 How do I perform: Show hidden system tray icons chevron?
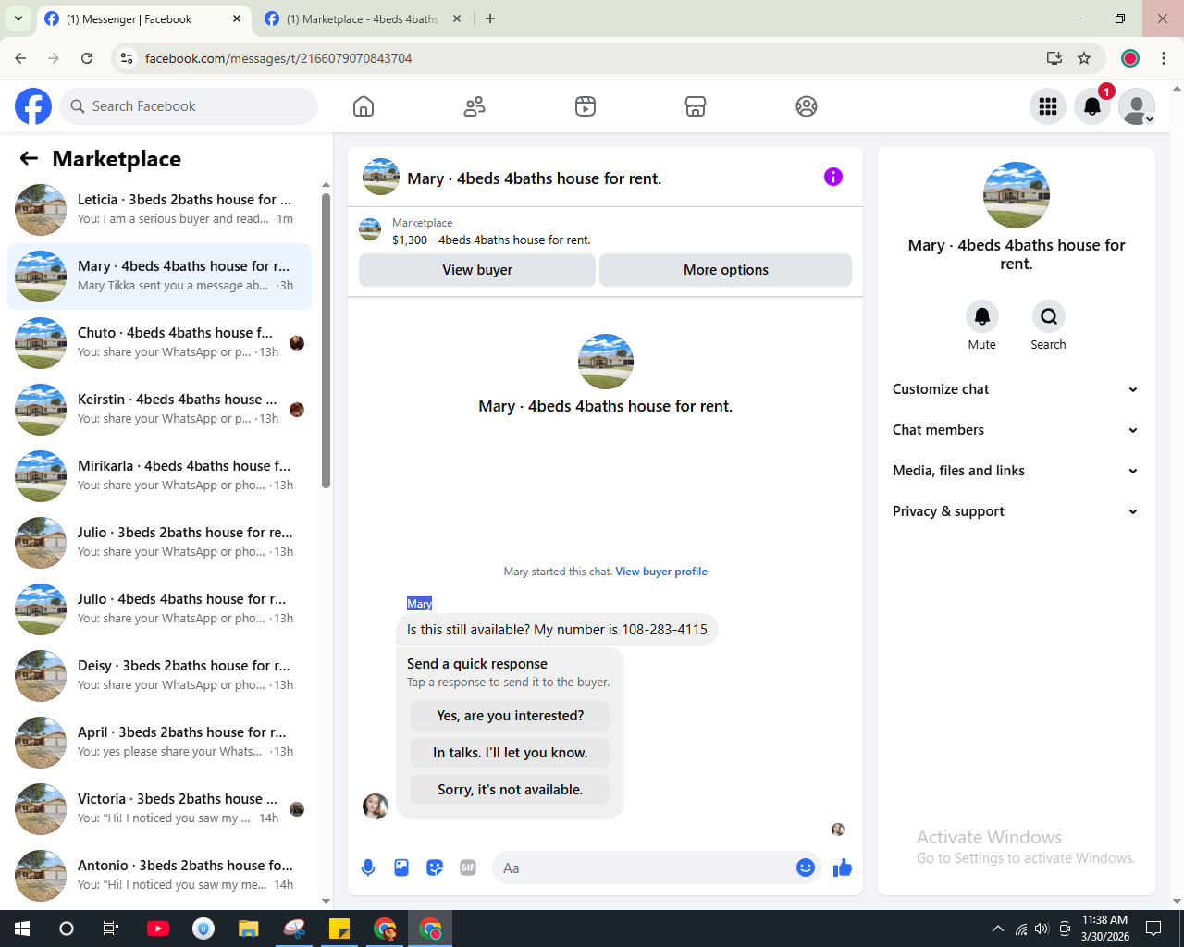997,929
